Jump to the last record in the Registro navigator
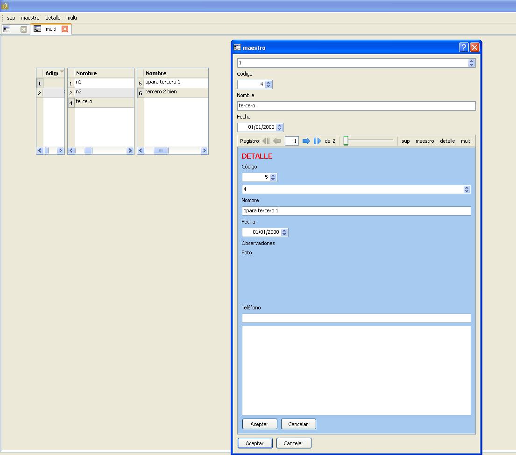 point(317,141)
